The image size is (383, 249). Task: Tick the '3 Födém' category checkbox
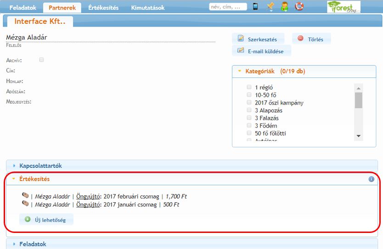coord(249,126)
